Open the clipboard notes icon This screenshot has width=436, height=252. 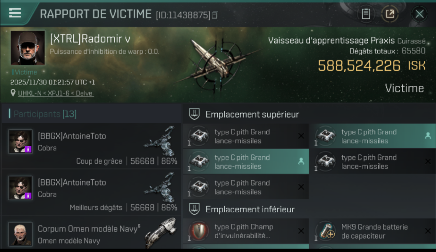(366, 14)
